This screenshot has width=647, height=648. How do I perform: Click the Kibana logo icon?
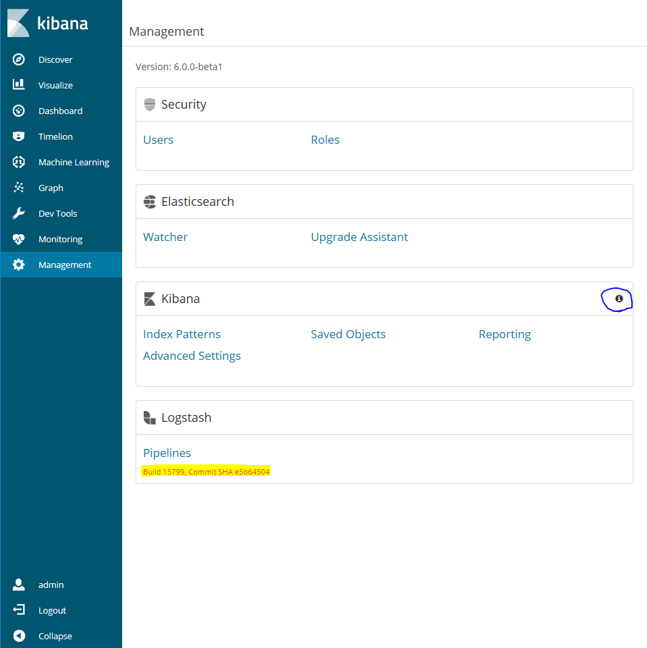coord(19,23)
